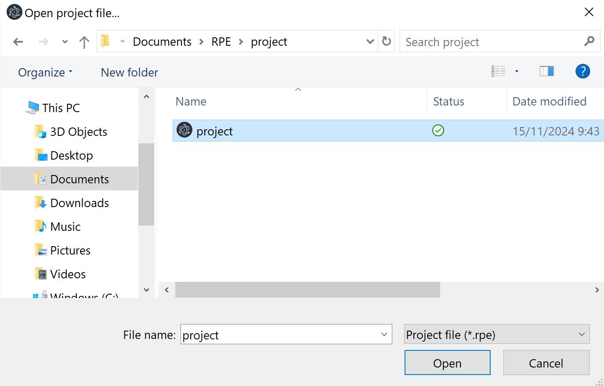This screenshot has width=604, height=386.
Task: Expand the chevron after Documents breadcrumb
Action: 202,42
